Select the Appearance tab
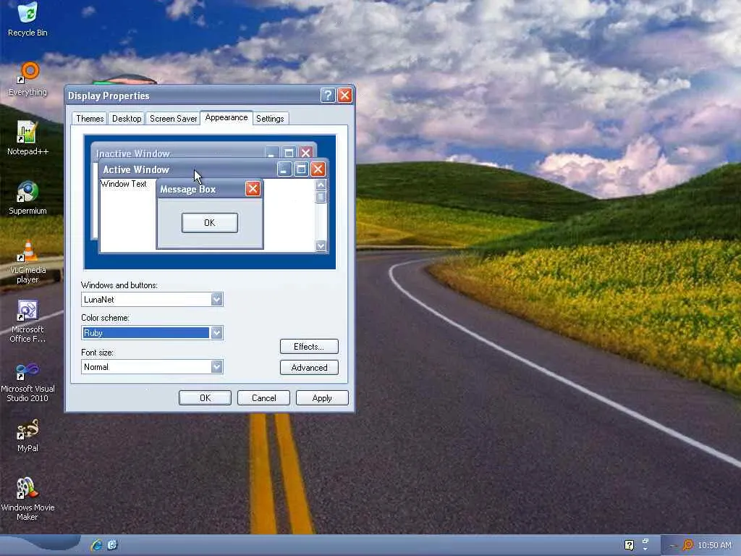Viewport: 741px width, 556px height. [226, 117]
